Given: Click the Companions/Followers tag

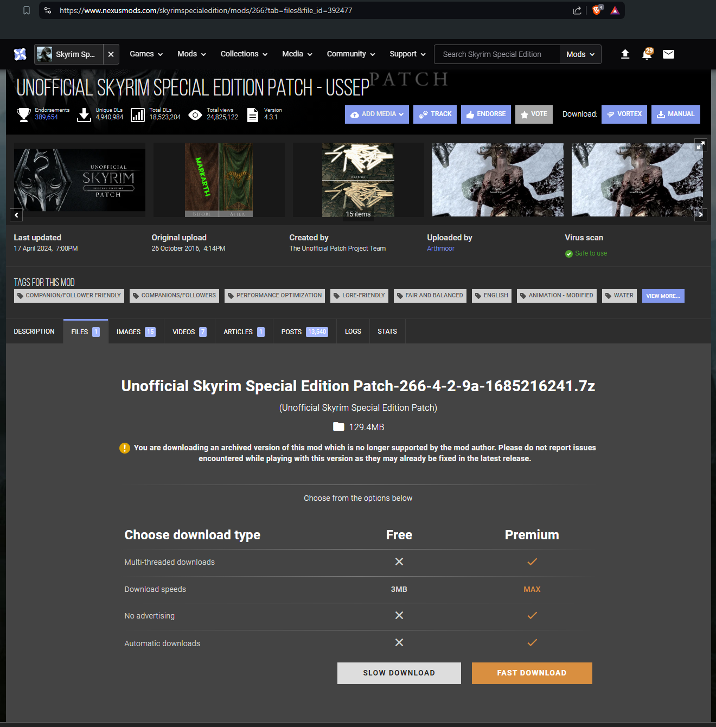Looking at the screenshot, I should [174, 296].
